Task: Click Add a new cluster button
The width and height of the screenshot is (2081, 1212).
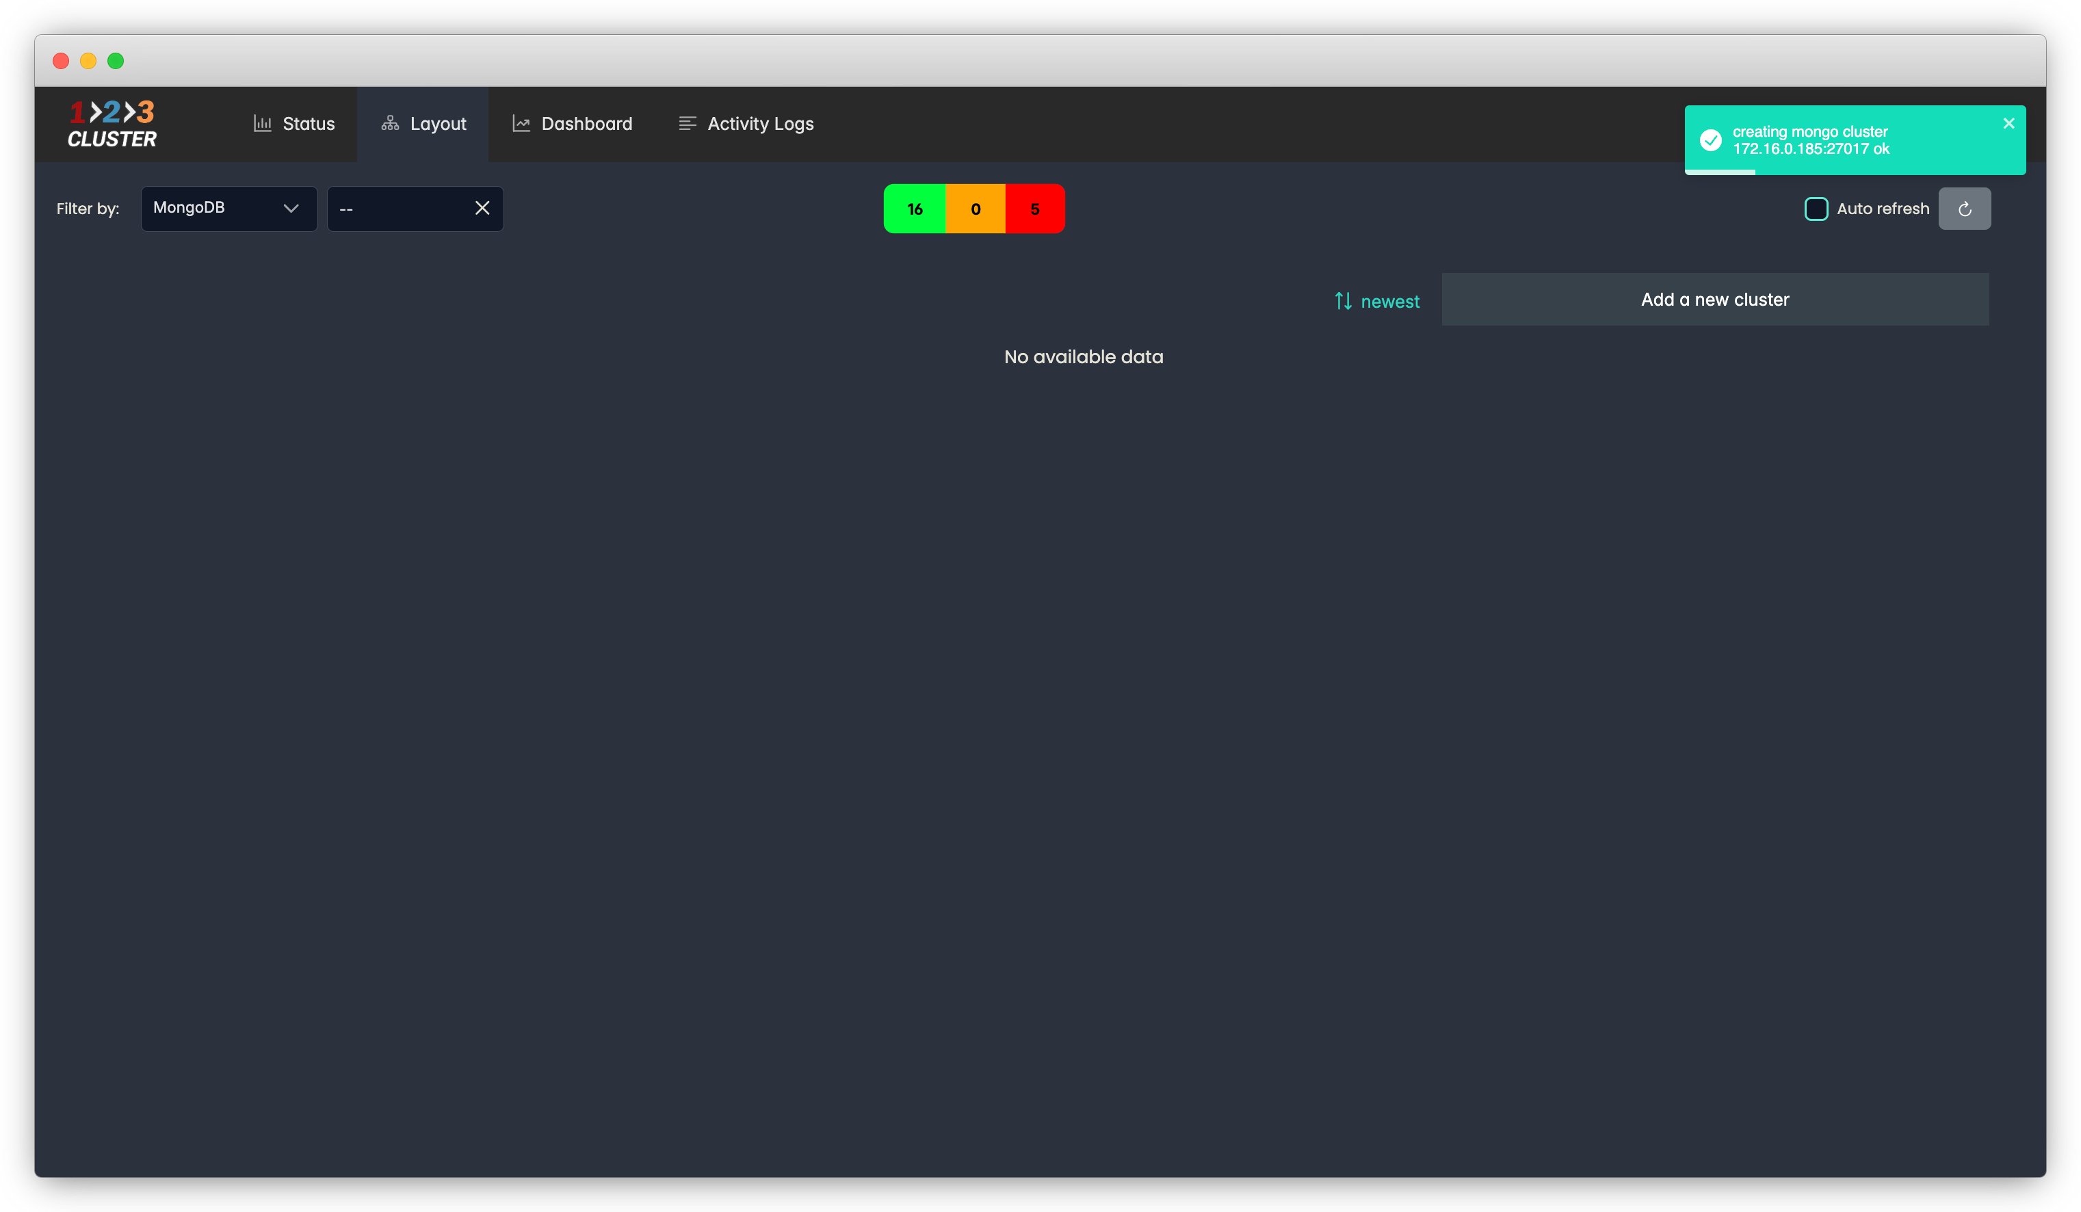Action: [x=1714, y=300]
